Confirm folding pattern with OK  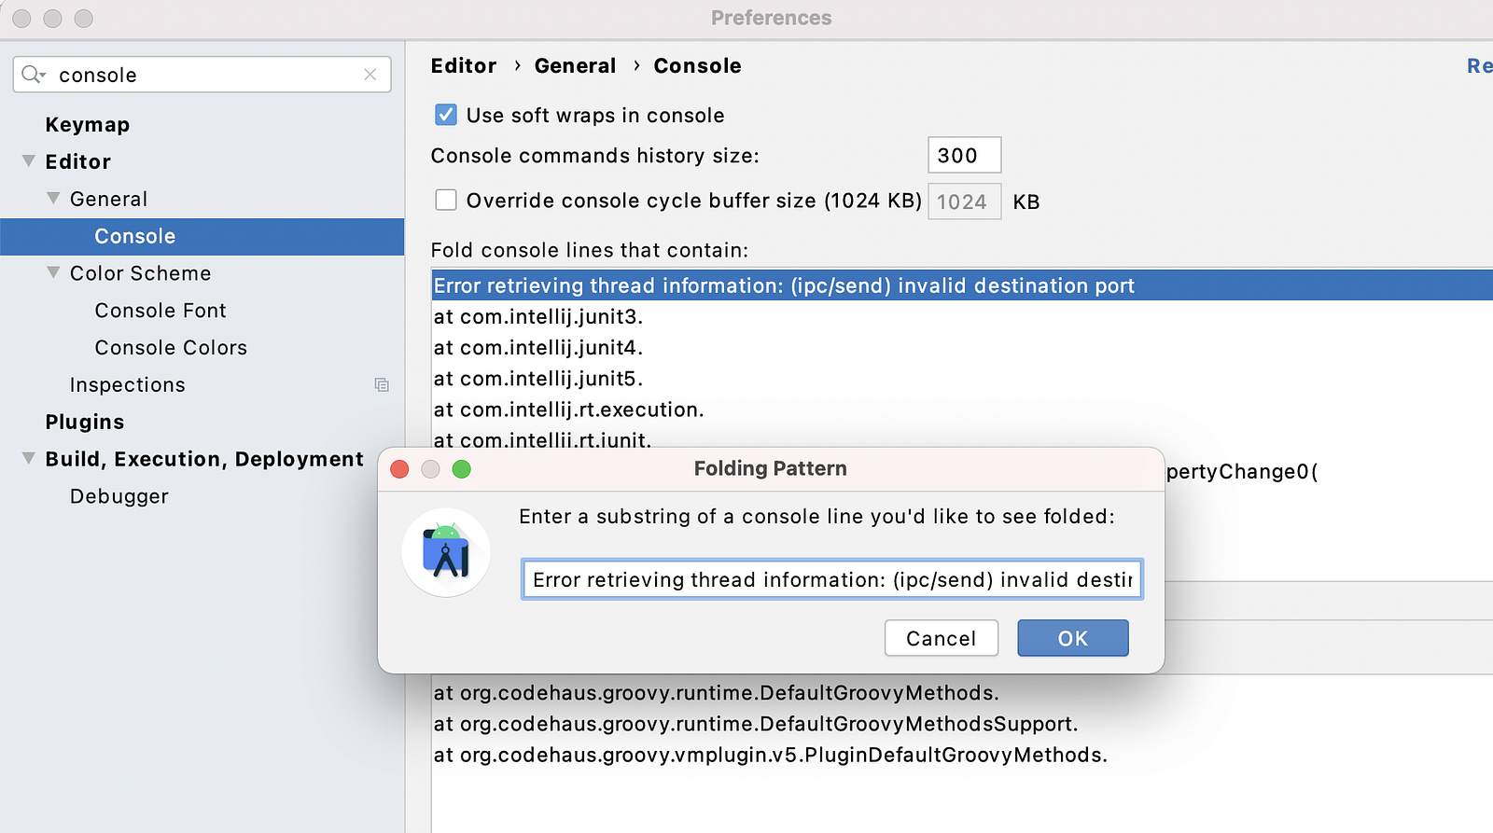[1073, 638]
